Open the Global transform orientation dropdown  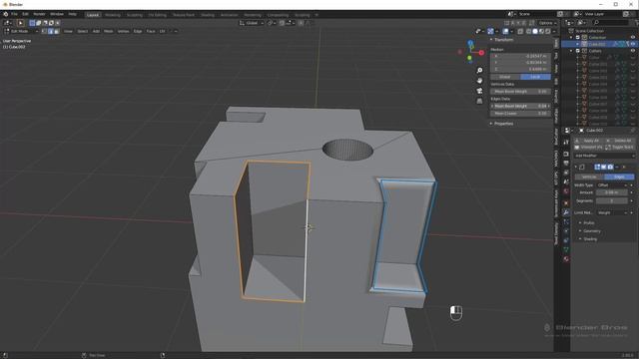click(x=252, y=23)
